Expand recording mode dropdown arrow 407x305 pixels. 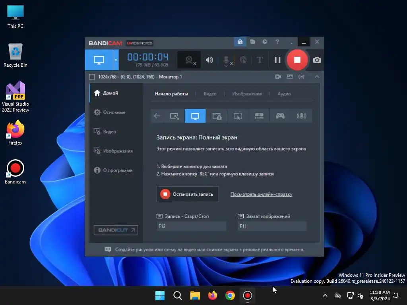click(116, 60)
